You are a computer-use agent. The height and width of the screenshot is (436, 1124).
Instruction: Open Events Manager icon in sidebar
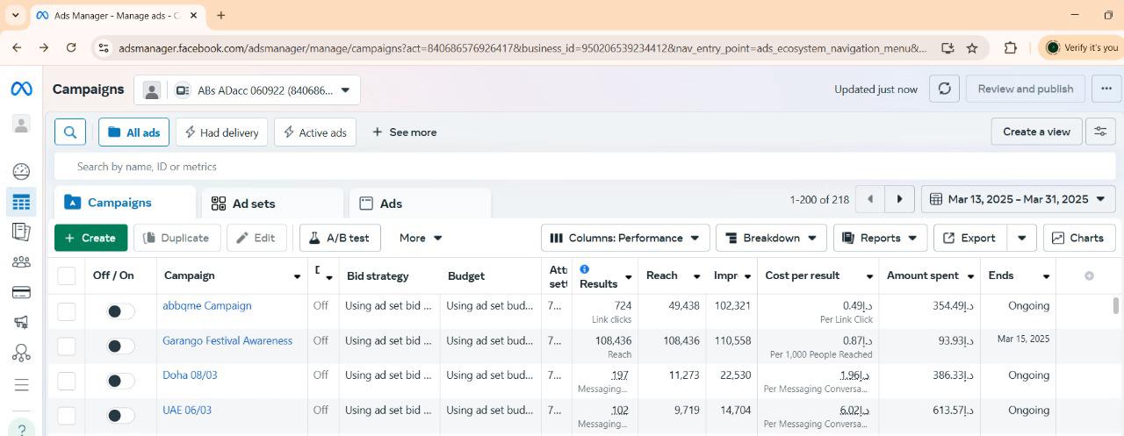[21, 353]
